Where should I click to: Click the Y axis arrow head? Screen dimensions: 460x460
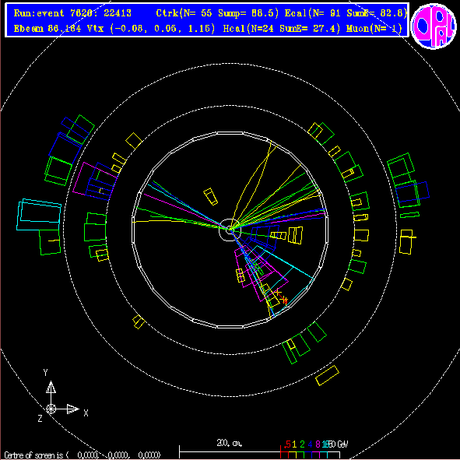[51, 388]
